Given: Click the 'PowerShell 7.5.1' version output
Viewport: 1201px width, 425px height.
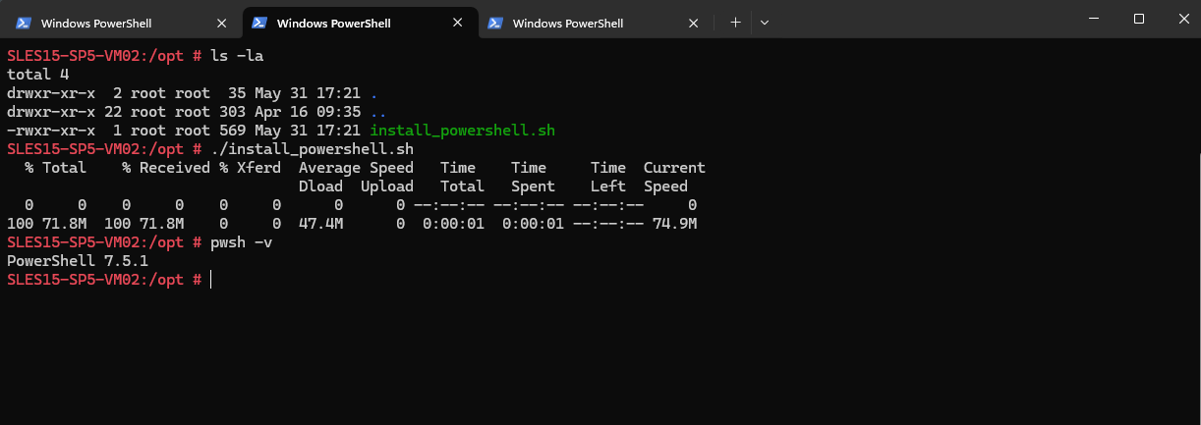Looking at the screenshot, I should point(78,261).
